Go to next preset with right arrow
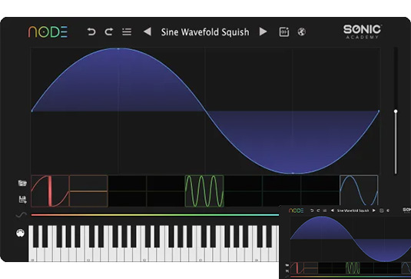The image size is (411, 279). pos(263,32)
